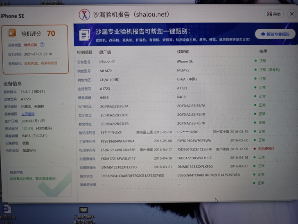This screenshot has height=224, width=298.
Task: Click the 结果 column header
Action: tap(263, 51)
